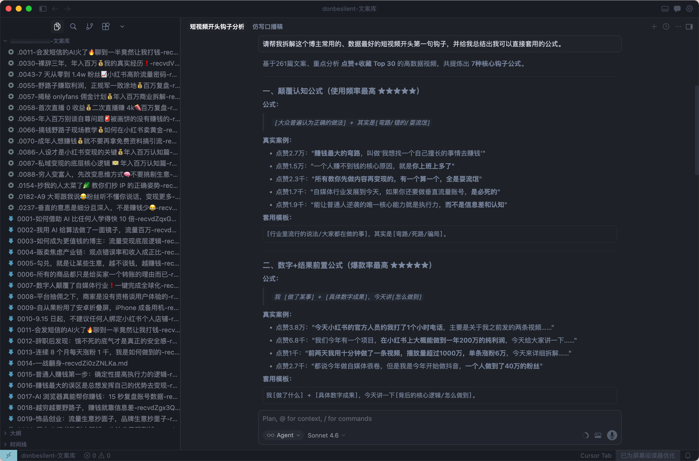Show more sidebar views chevron
The image size is (699, 461).
(122, 27)
